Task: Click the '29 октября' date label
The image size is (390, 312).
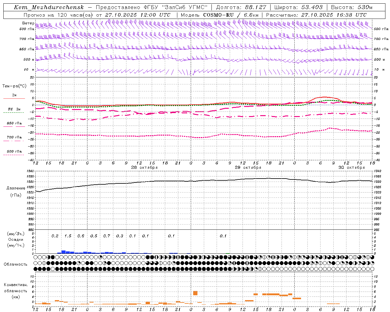Action: [x=248, y=168]
